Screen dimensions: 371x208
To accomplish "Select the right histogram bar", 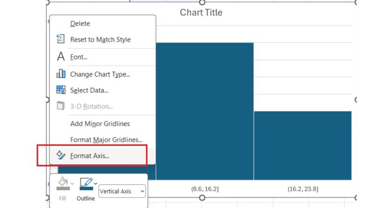I will (303, 146).
